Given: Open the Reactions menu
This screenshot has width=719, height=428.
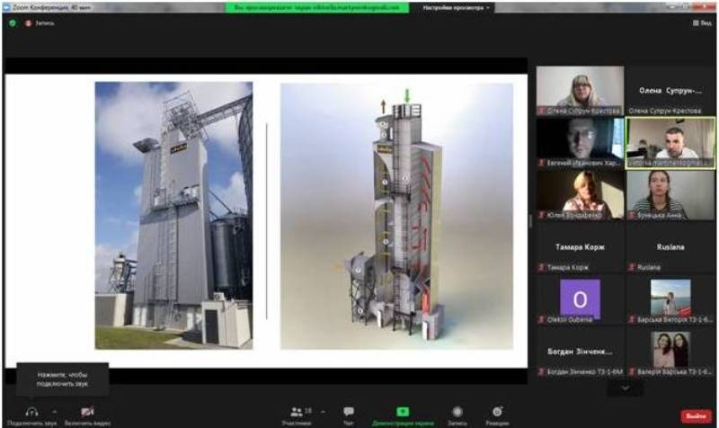Looking at the screenshot, I should tap(497, 411).
